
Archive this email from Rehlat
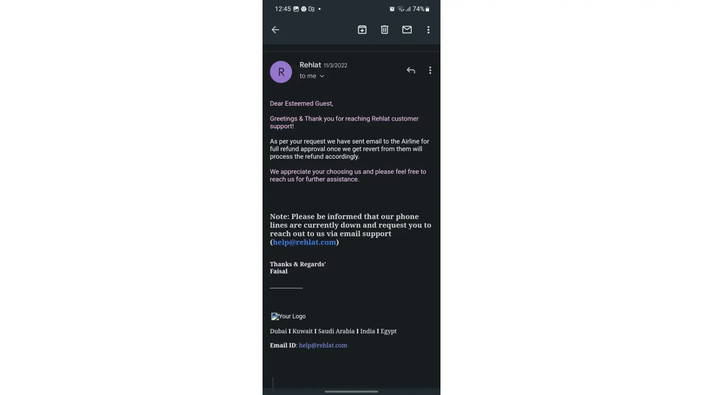(x=362, y=30)
